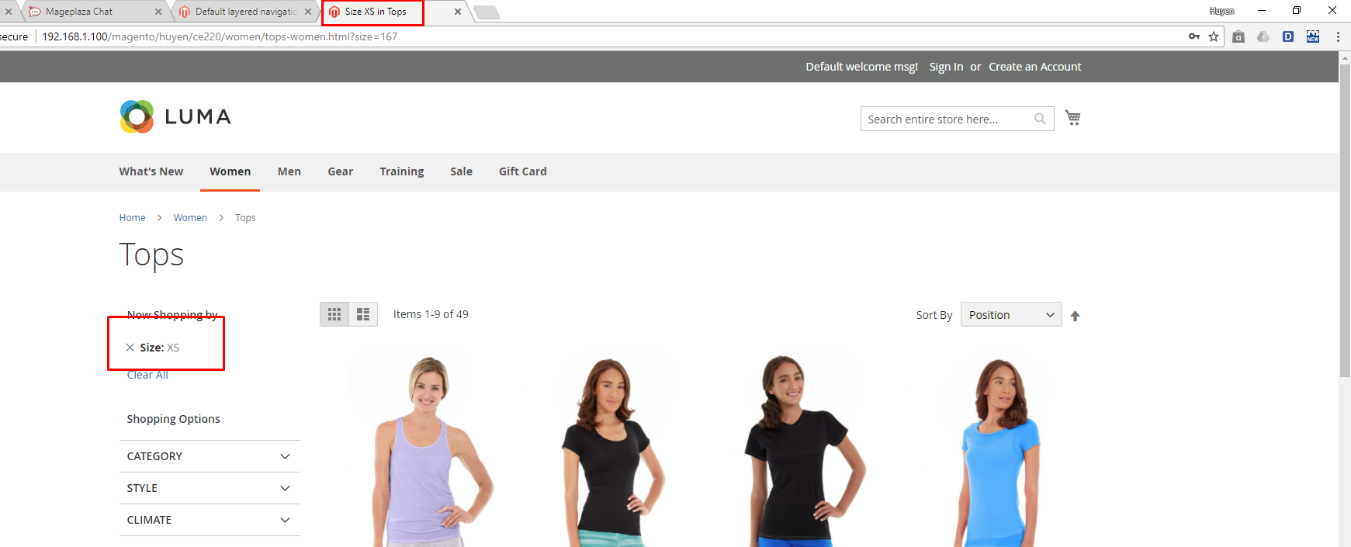Open the shopping cart icon
The image size is (1351, 547).
pyautogui.click(x=1072, y=118)
